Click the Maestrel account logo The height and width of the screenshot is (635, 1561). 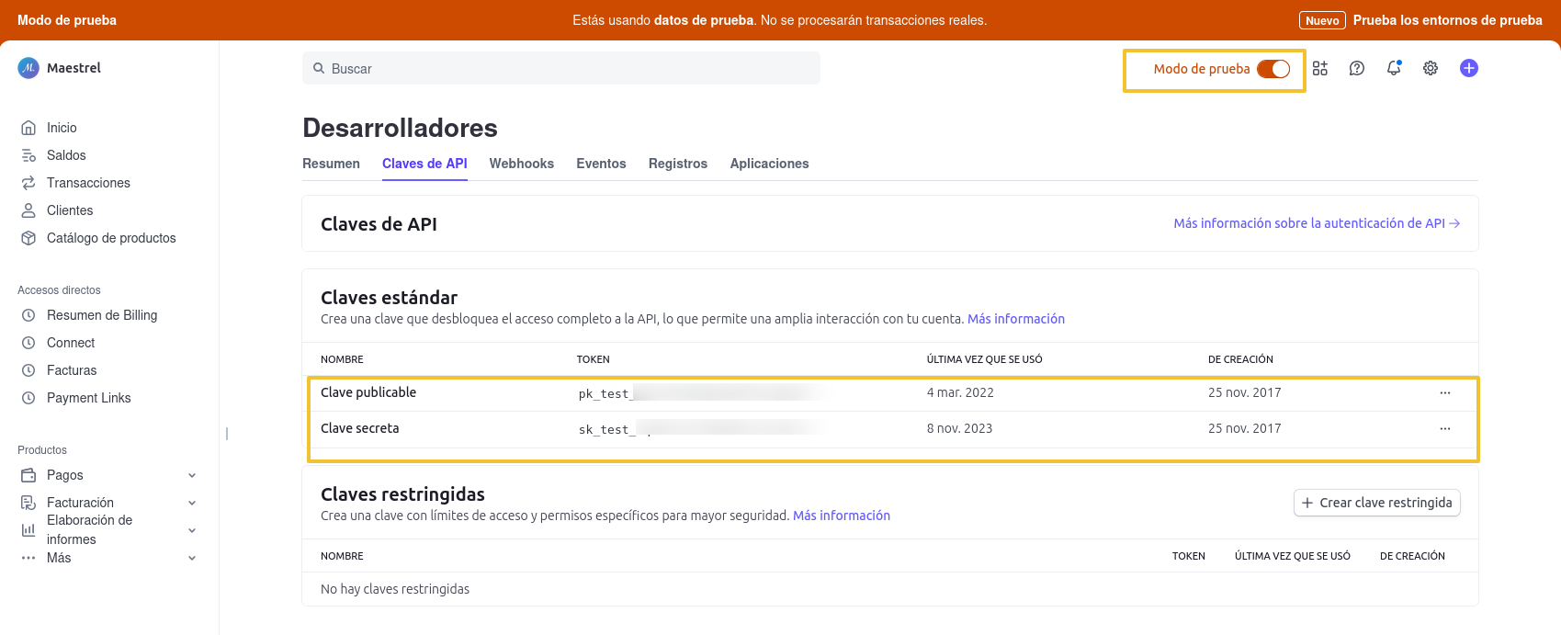coord(28,68)
